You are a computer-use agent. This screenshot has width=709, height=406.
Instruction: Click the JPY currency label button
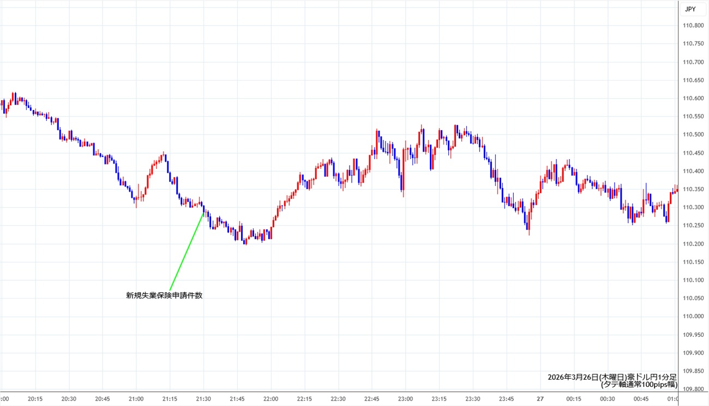pyautogui.click(x=690, y=9)
